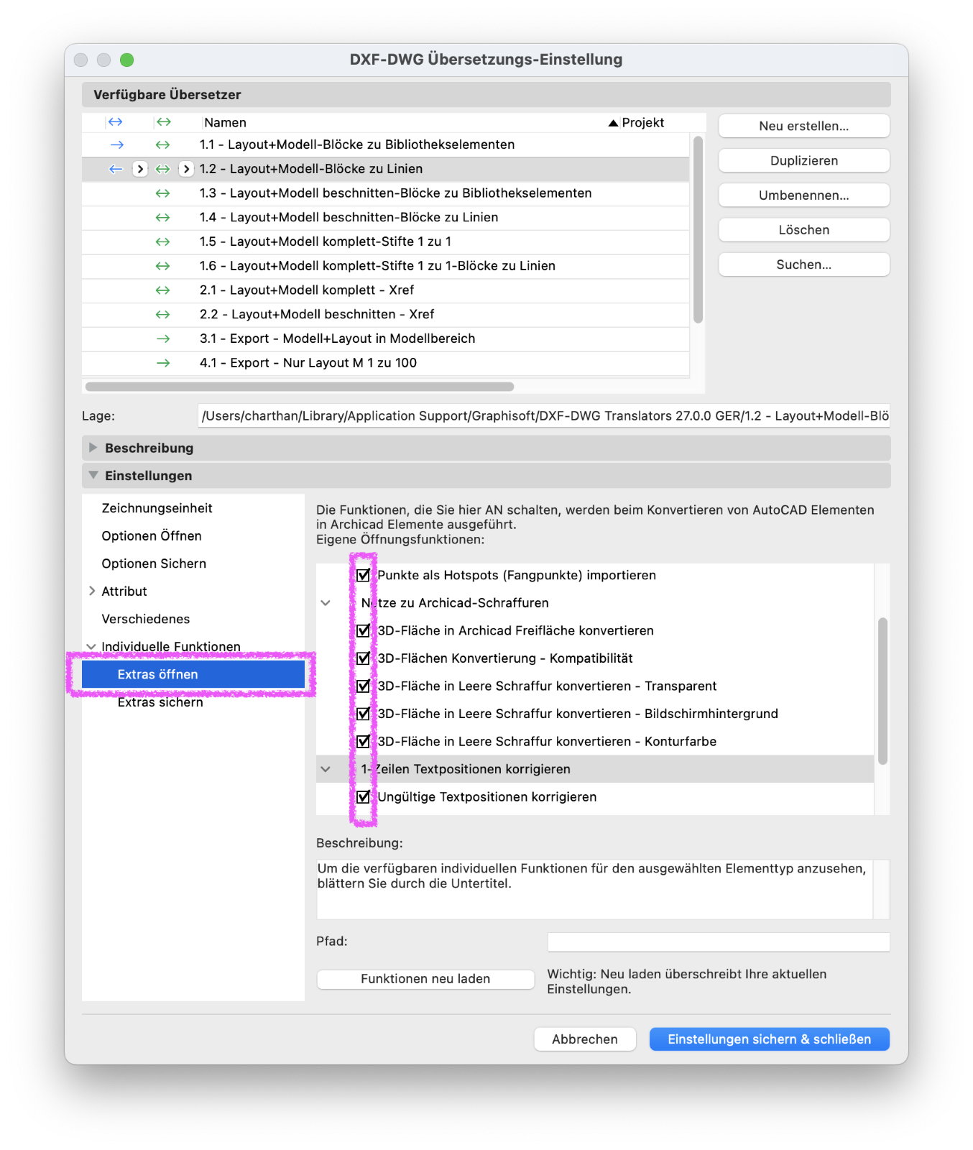Click the green arrow column header icon
The width and height of the screenshot is (973, 1150).
(x=164, y=122)
